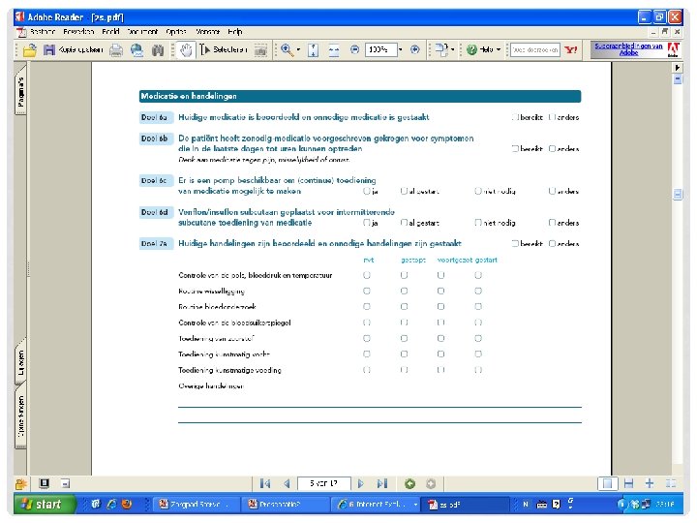The height and width of the screenshot is (523, 697).
Task: Click the Adobe promotional link
Action: 628,49
